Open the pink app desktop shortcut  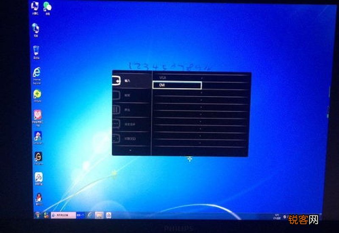(38, 118)
